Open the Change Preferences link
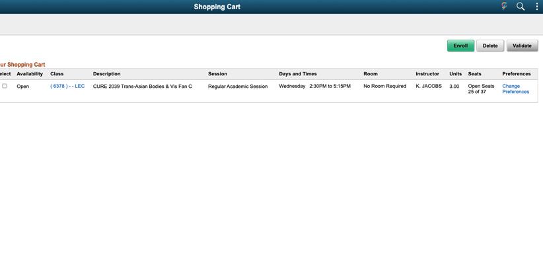 [x=516, y=89]
